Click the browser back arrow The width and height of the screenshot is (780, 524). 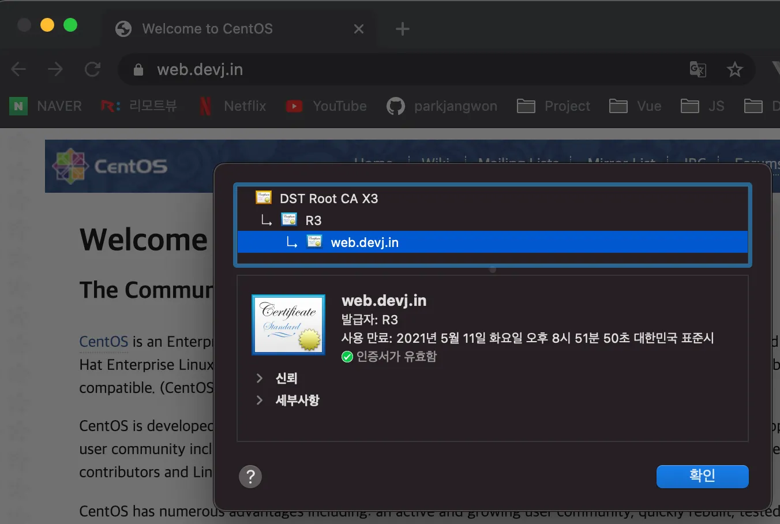click(18, 70)
